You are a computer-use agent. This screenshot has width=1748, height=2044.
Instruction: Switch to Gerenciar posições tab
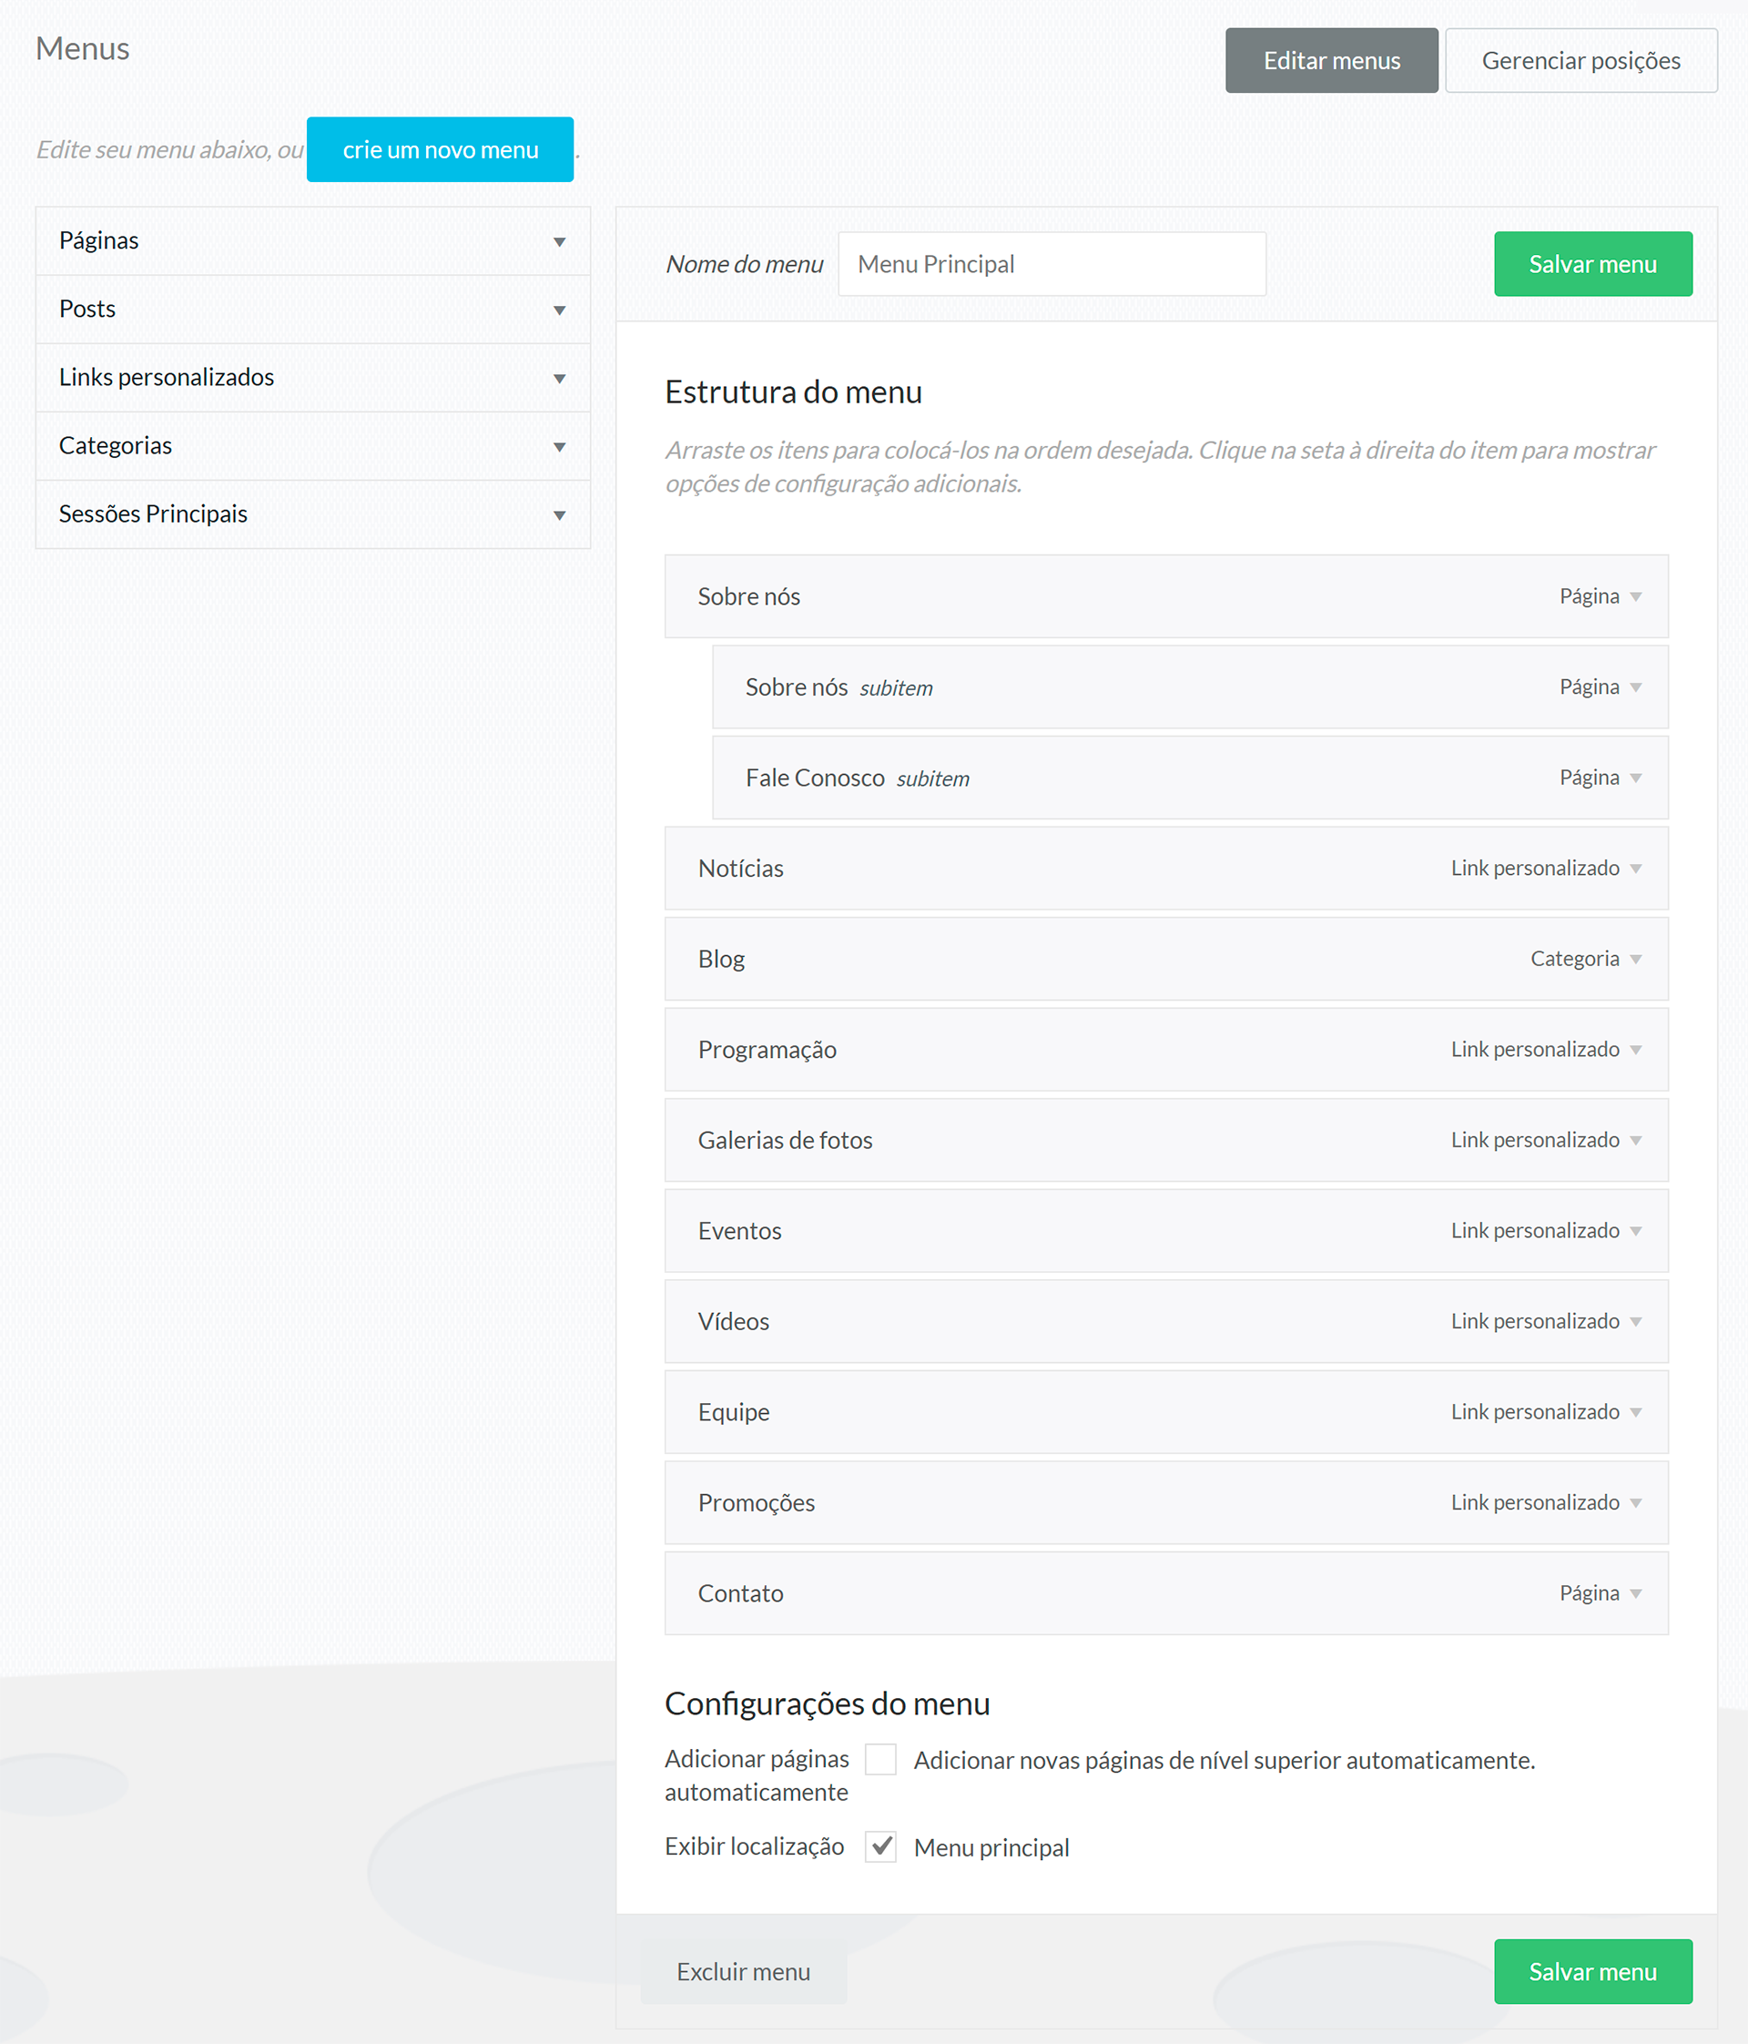(1580, 60)
